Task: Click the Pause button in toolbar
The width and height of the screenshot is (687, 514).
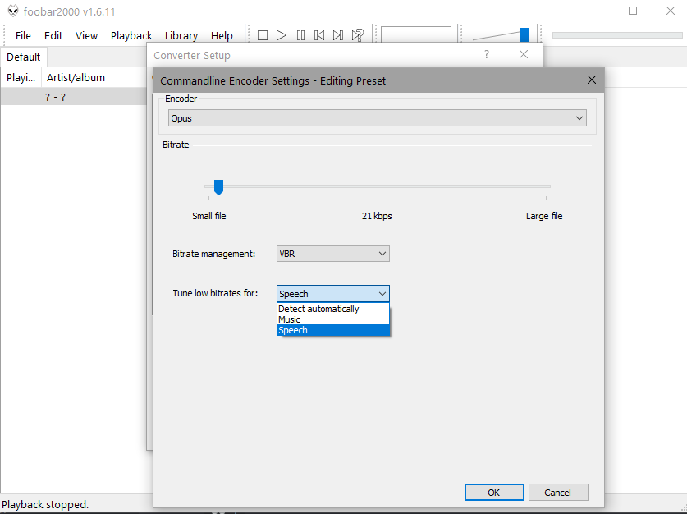Action: (300, 35)
